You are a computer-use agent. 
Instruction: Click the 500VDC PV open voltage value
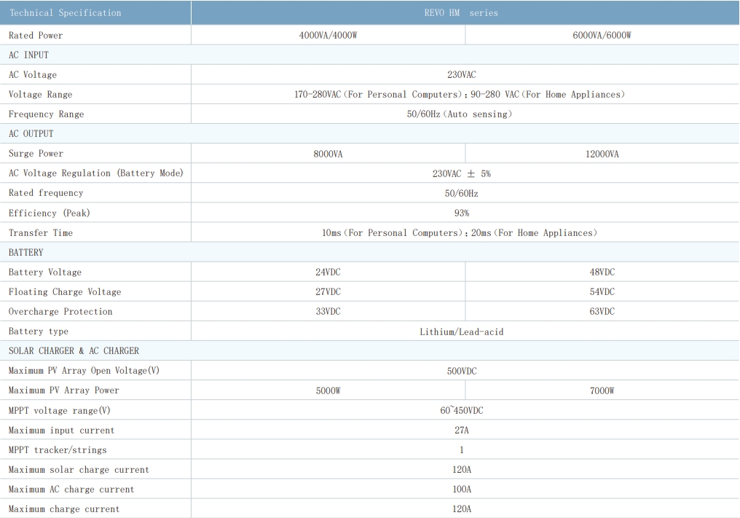[x=461, y=371]
